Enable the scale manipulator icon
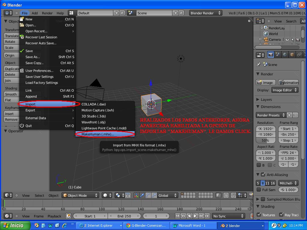 [x=154, y=195]
